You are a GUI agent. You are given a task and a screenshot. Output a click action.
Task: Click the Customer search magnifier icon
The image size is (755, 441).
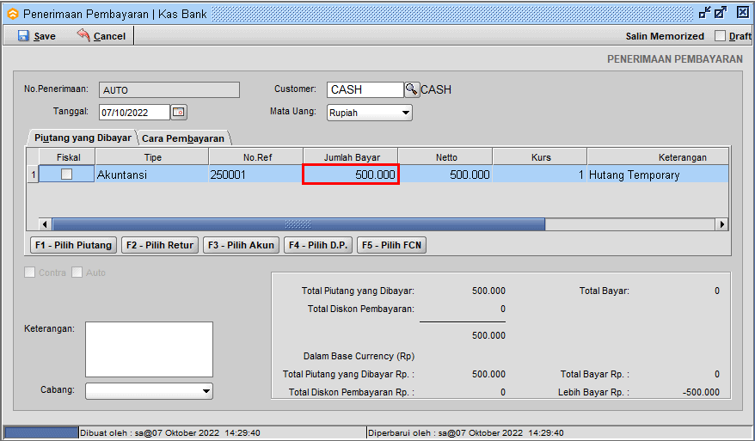click(412, 89)
